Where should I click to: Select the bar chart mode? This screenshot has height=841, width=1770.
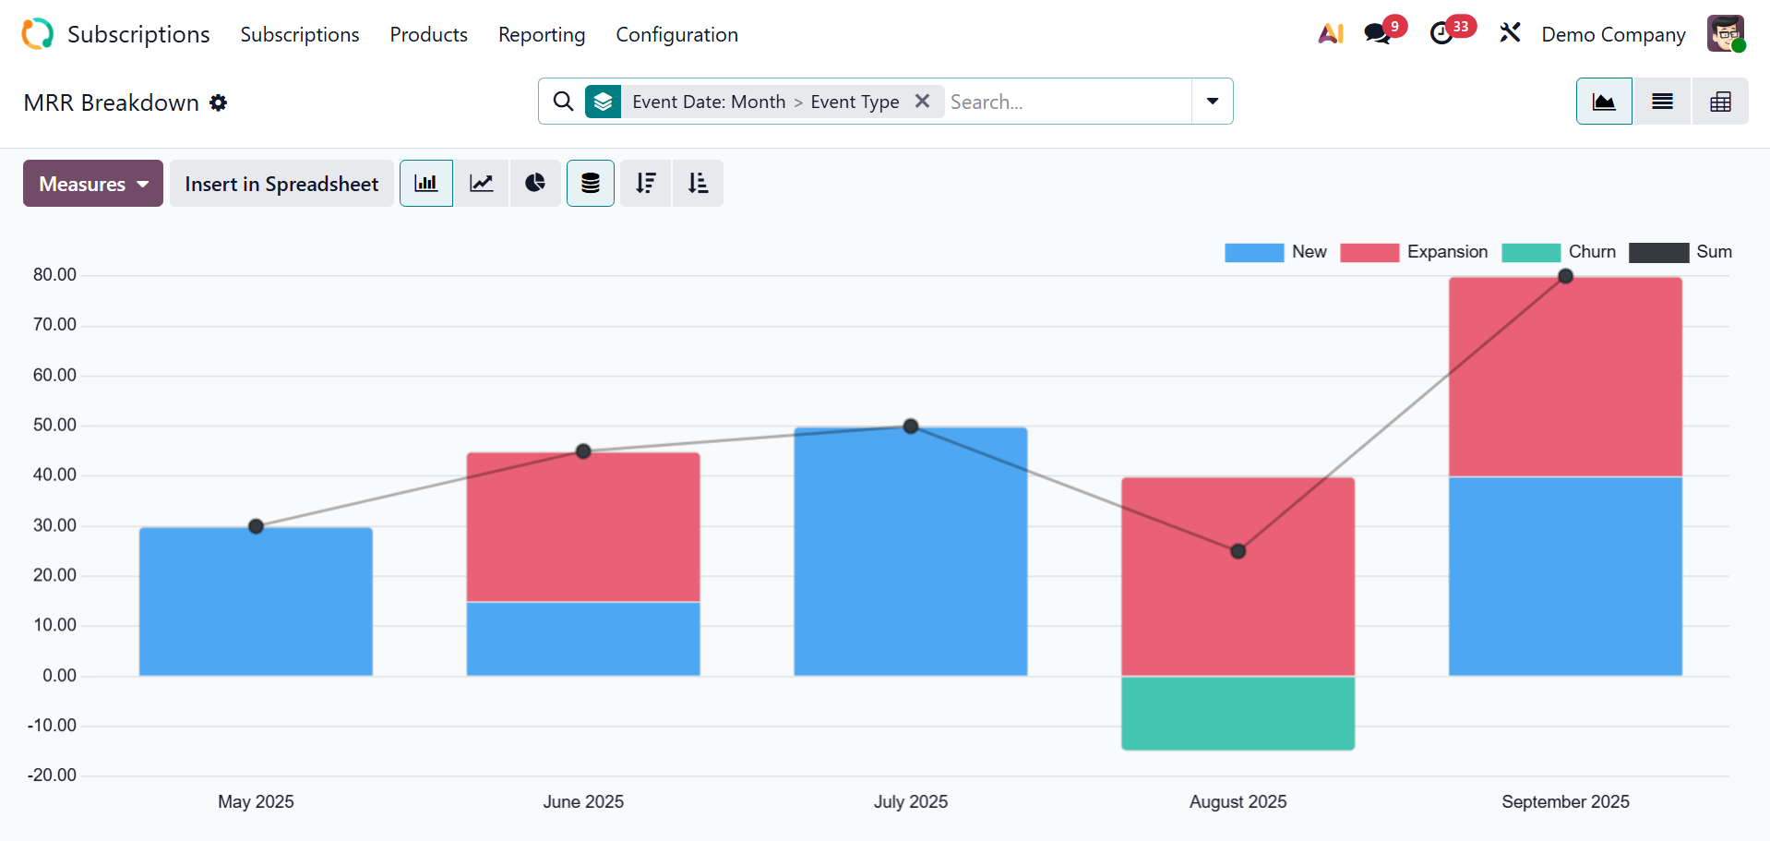tap(426, 183)
